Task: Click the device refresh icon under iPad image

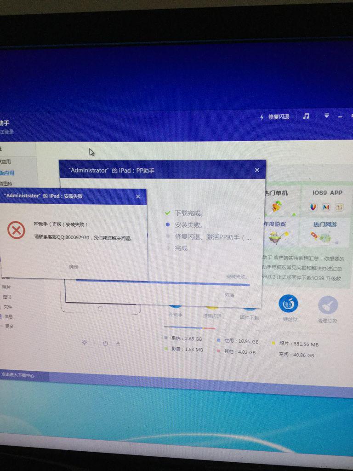Action: [x=85, y=342]
